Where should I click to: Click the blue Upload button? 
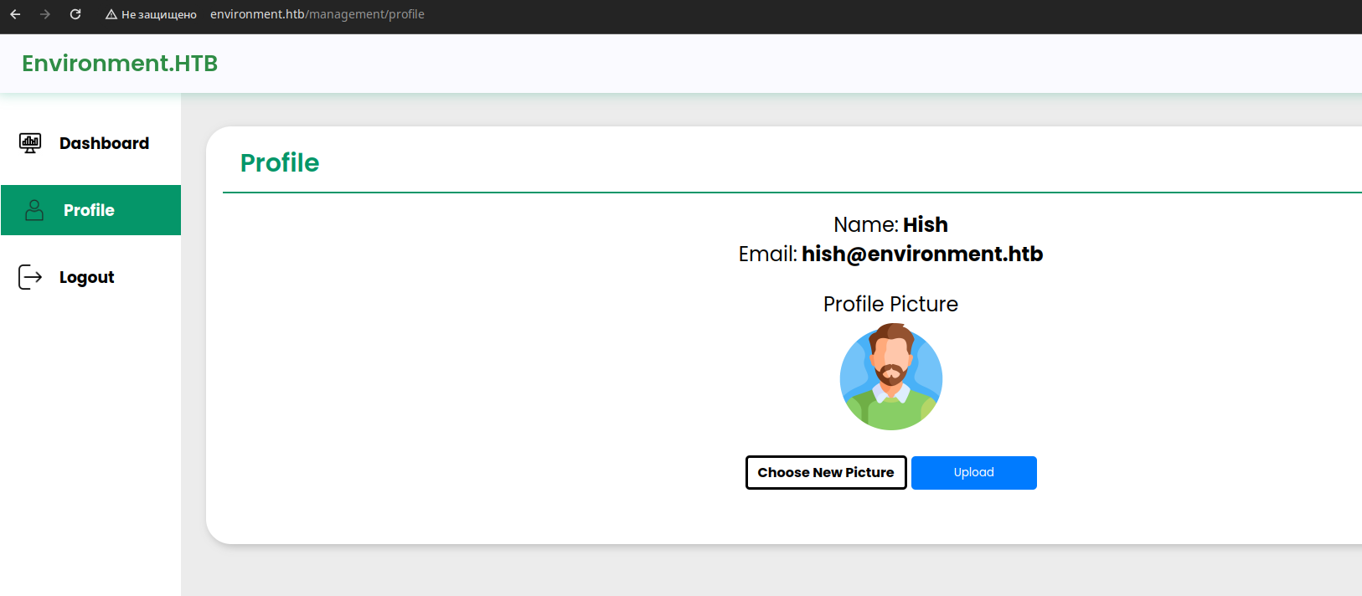(974, 473)
